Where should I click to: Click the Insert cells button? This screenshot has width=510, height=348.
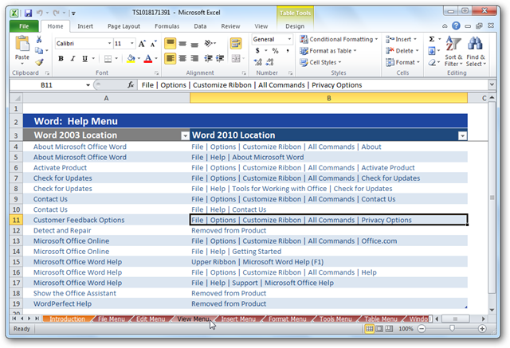(x=401, y=39)
